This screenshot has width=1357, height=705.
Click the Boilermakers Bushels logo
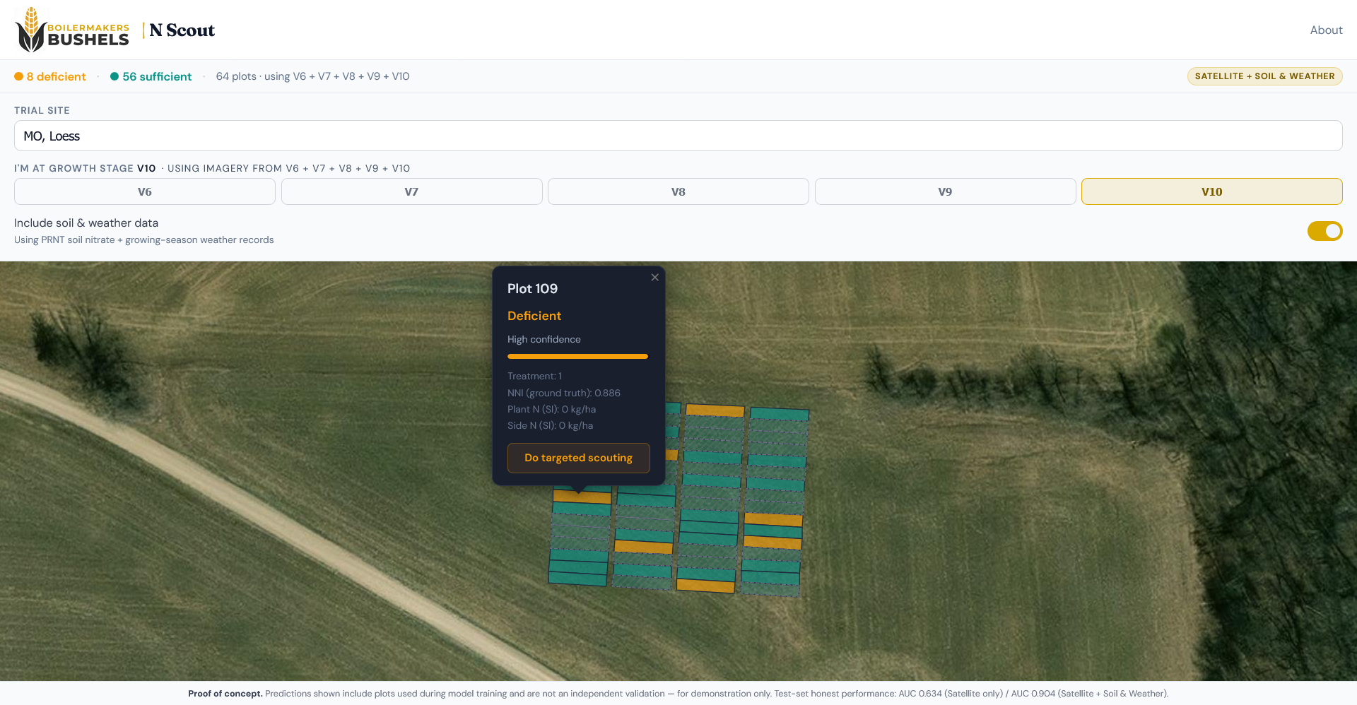(72, 30)
